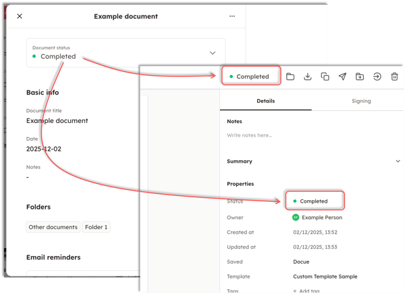The height and width of the screenshot is (294, 405).
Task: Expand the Summary section
Action: (x=398, y=162)
